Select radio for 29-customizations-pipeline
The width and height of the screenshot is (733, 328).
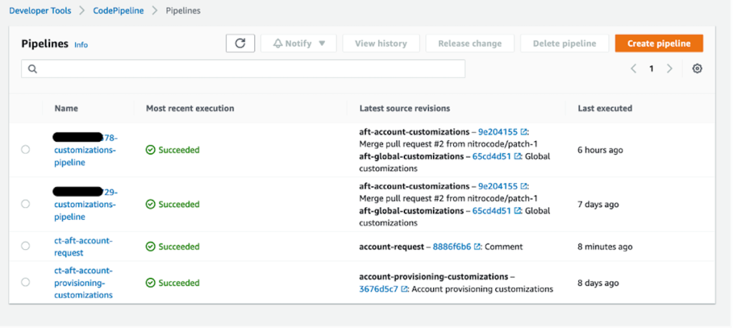(x=25, y=204)
